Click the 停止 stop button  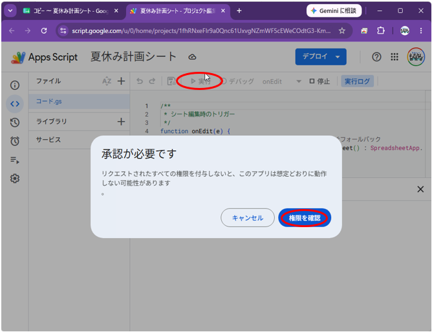point(319,82)
